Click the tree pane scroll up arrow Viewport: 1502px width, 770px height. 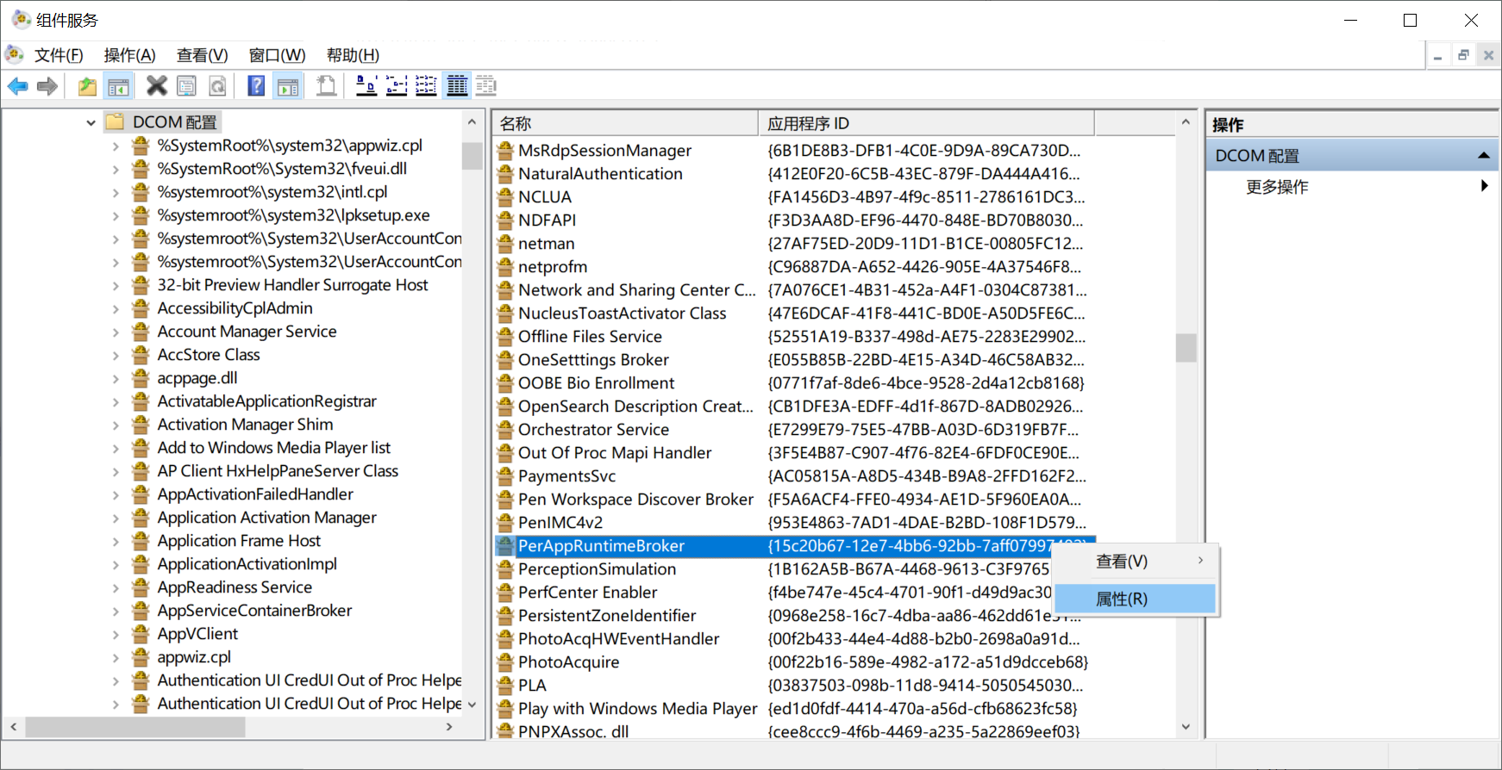click(x=472, y=122)
